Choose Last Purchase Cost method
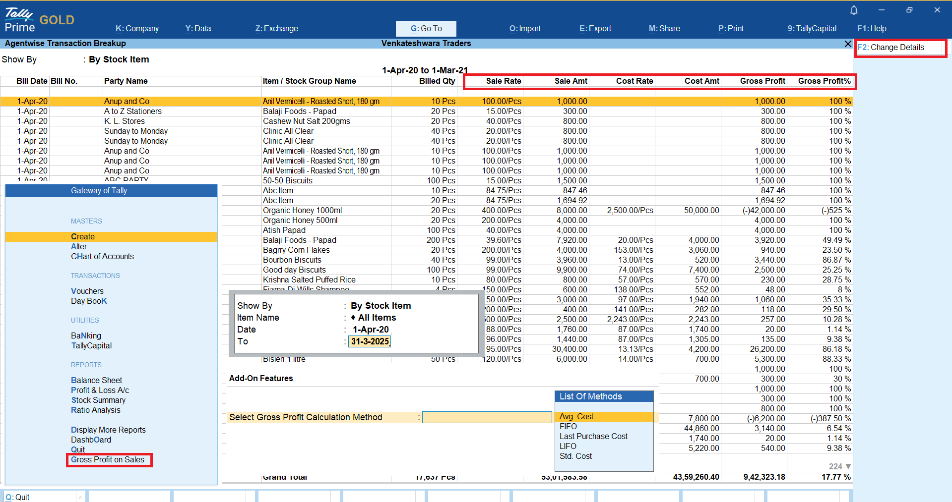Viewport: 952px width, 502px height. click(593, 437)
